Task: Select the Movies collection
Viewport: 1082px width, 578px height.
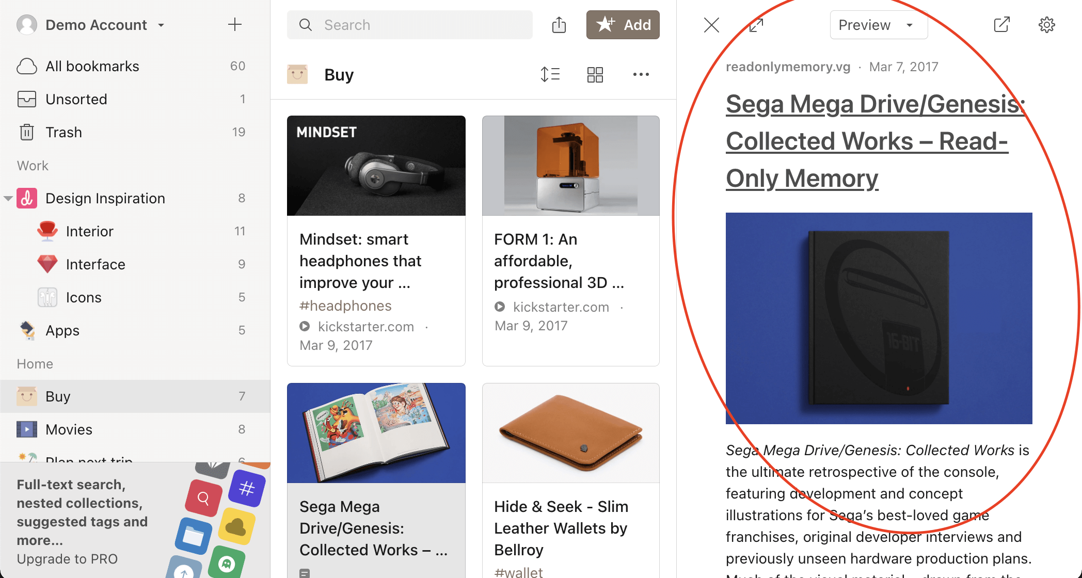Action: click(69, 429)
